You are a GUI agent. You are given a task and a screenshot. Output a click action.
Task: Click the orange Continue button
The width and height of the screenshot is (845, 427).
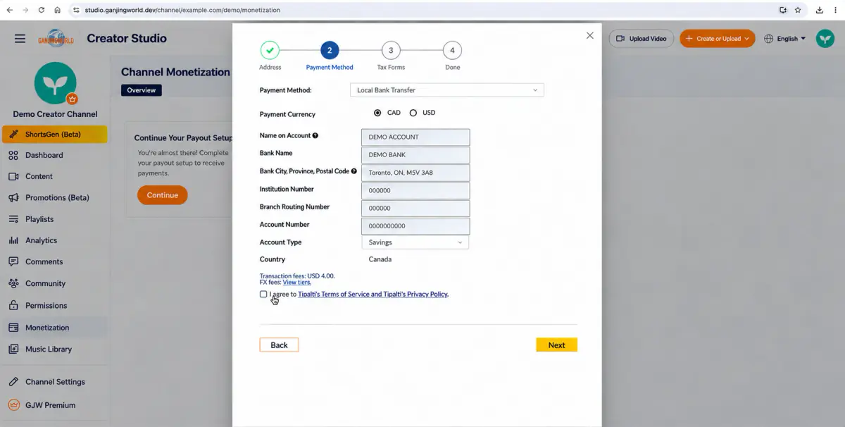click(x=163, y=195)
